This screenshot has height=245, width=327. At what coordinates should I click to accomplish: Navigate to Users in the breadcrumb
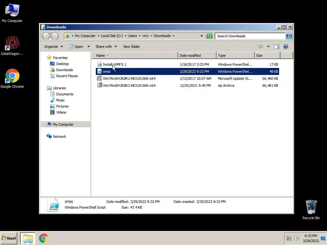[x=133, y=36]
